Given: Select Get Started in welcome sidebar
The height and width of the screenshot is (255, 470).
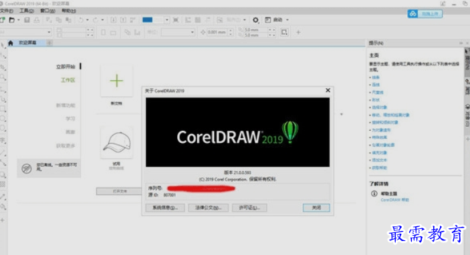Looking at the screenshot, I should pyautogui.click(x=66, y=67).
